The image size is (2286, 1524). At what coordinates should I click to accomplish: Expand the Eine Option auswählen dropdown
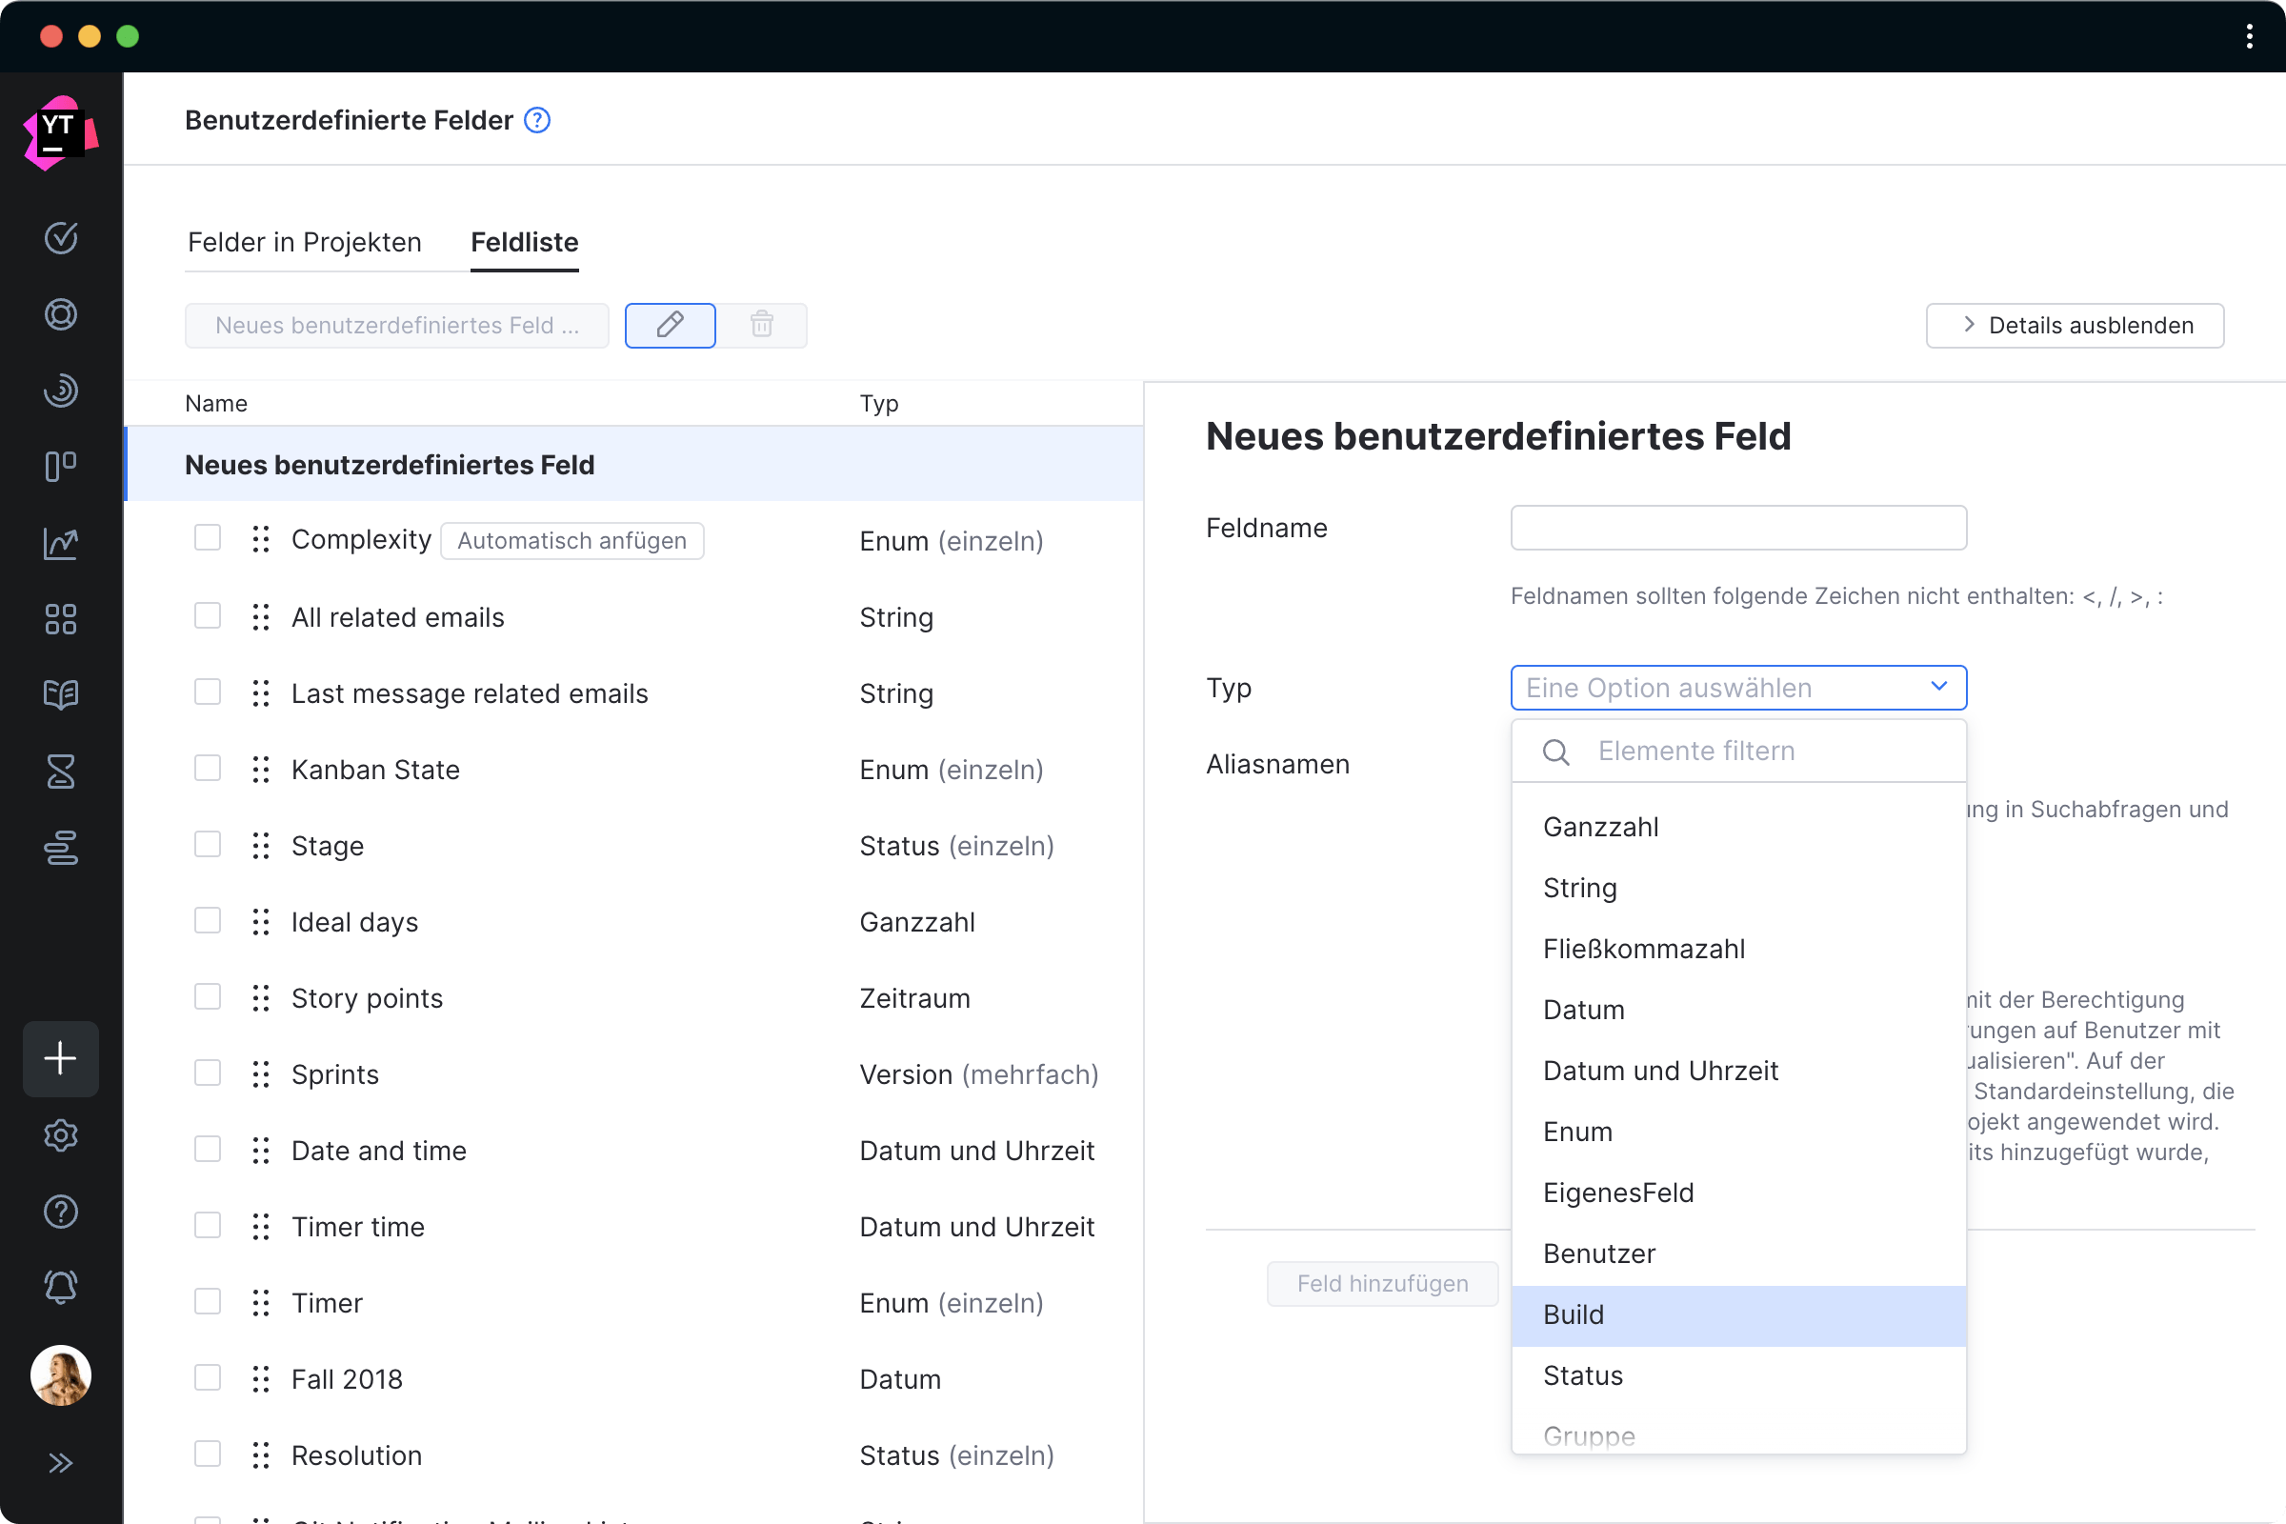pyautogui.click(x=1736, y=687)
